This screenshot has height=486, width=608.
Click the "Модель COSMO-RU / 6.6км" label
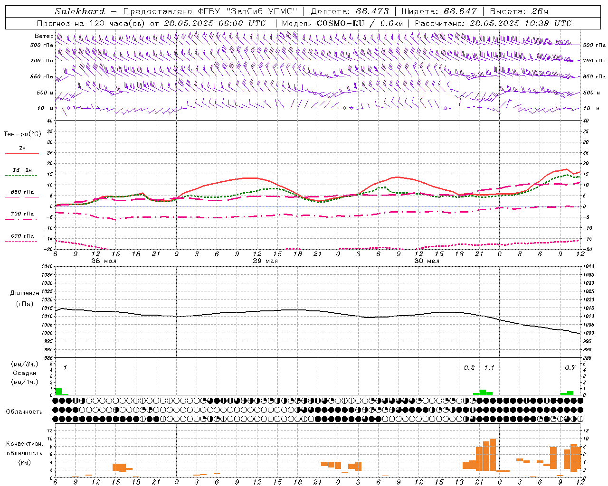342,23
